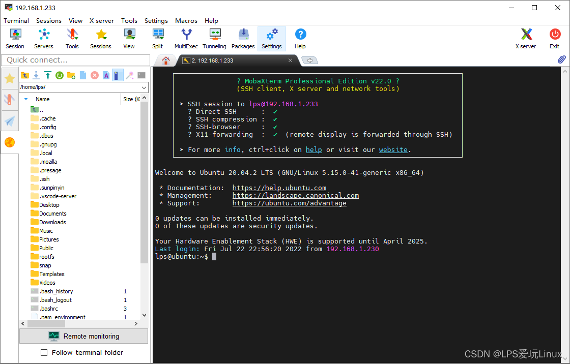Select the .bash_history file
The width and height of the screenshot is (570, 364).
(x=52, y=291)
